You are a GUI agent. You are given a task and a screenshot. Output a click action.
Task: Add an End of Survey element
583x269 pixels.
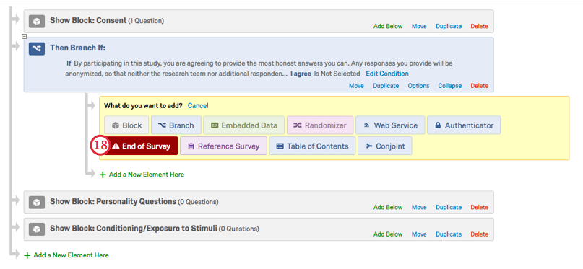click(x=141, y=146)
